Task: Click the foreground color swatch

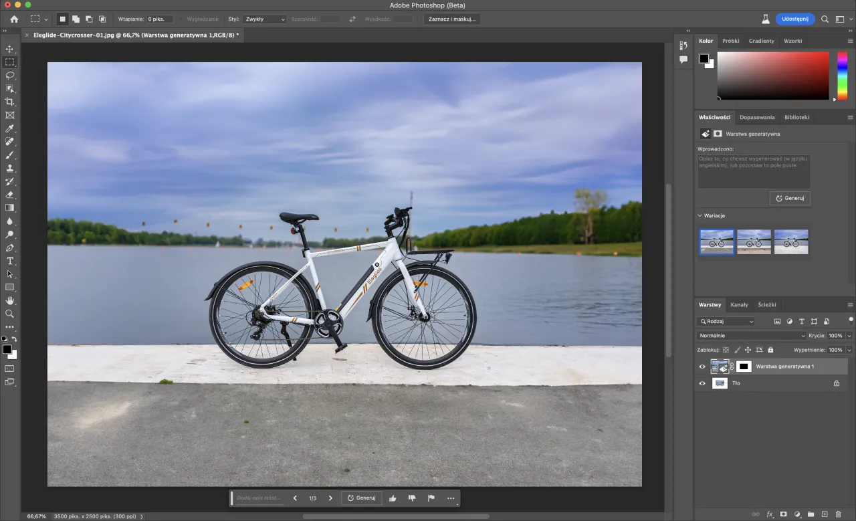Action: click(7, 350)
